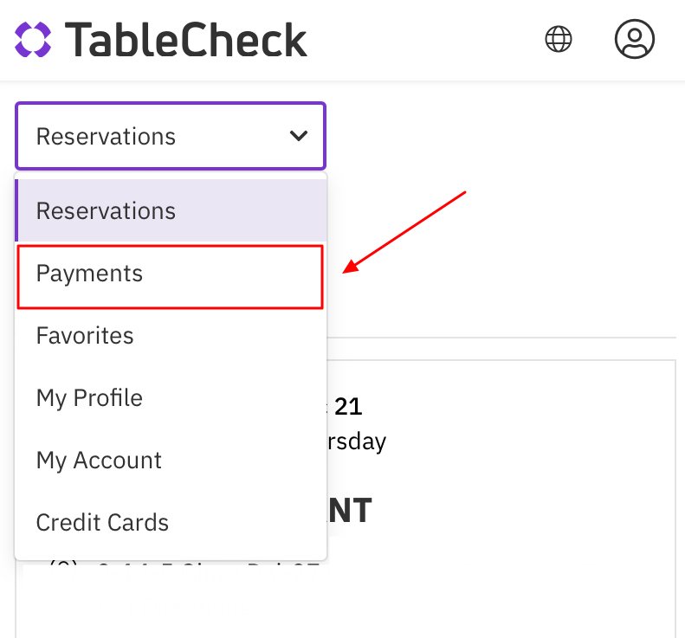The width and height of the screenshot is (685, 638).
Task: Click the purple TableCheck logo icon
Action: coord(34,40)
